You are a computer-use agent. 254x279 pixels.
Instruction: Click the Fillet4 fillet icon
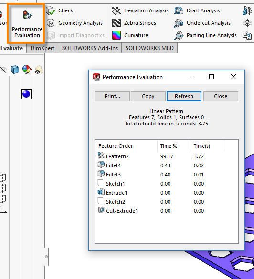[101, 165]
